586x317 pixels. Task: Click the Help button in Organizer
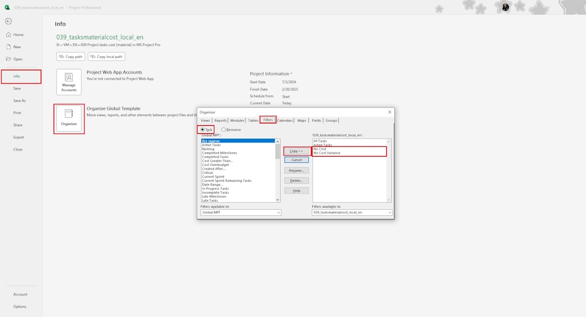pos(296,191)
